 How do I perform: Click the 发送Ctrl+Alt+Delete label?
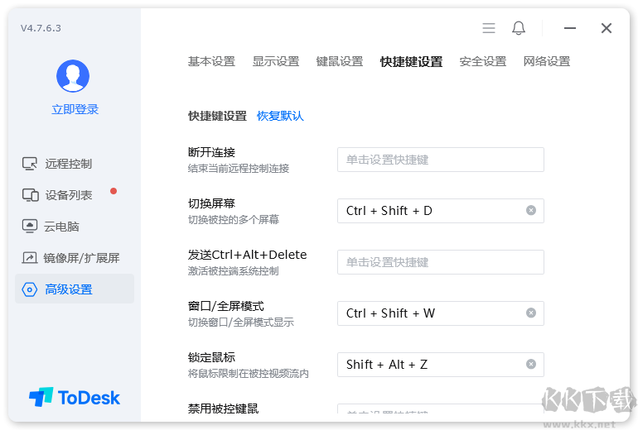(x=248, y=255)
